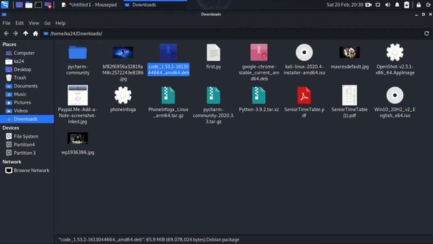433x244 pixels.
Task: Open the Edit menu
Action: coord(20,23)
